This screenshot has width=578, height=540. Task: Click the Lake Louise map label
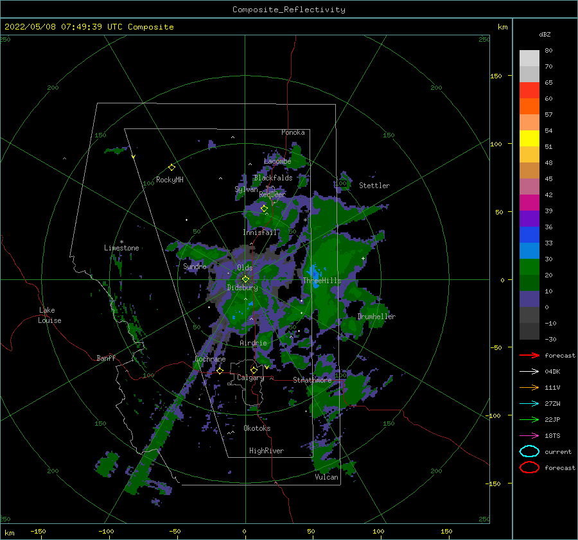coord(49,315)
